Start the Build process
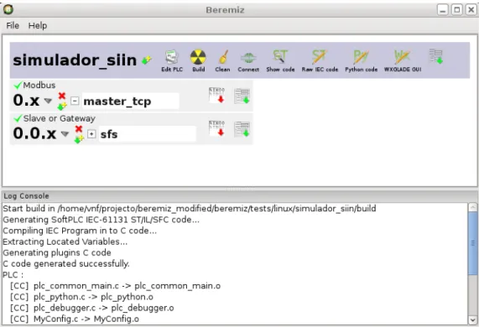 click(198, 60)
